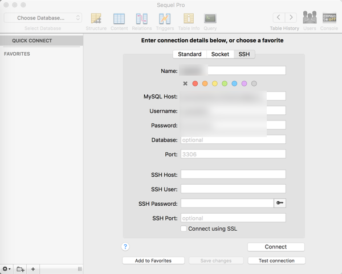The height and width of the screenshot is (274, 342).
Task: Focus the MySQL Password input field
Action: tap(233, 125)
